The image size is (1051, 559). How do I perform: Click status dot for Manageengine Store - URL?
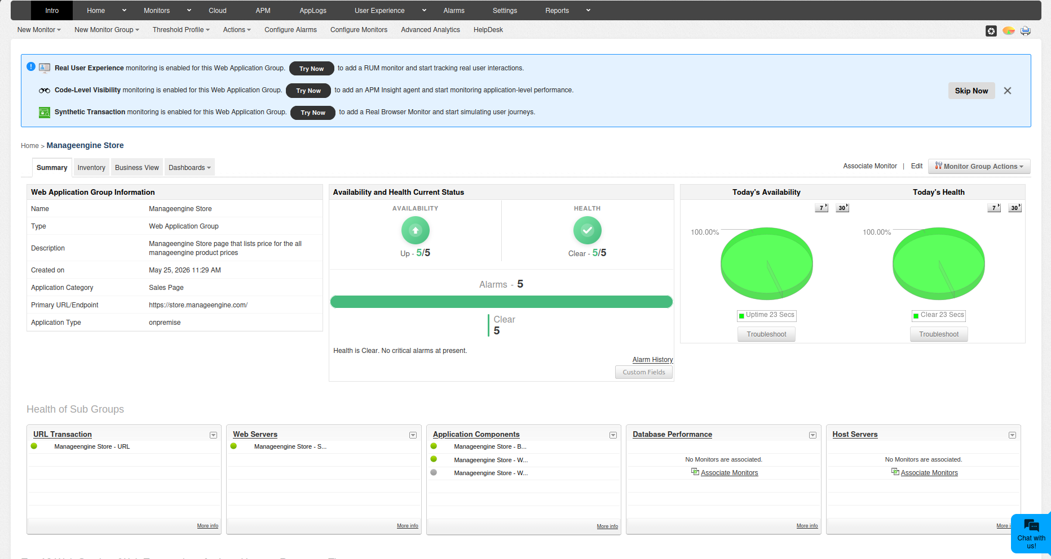[34, 446]
